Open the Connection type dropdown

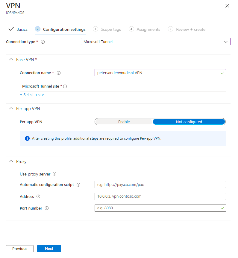pos(155,42)
